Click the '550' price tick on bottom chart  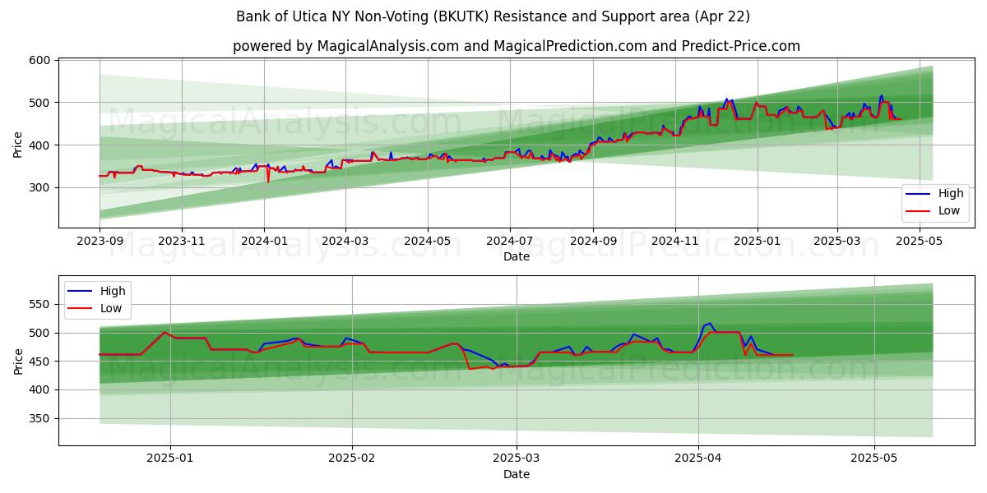(41, 304)
